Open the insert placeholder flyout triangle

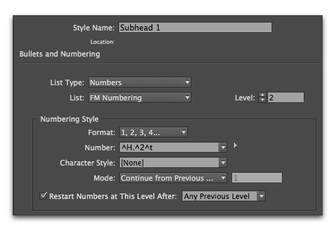click(x=235, y=145)
